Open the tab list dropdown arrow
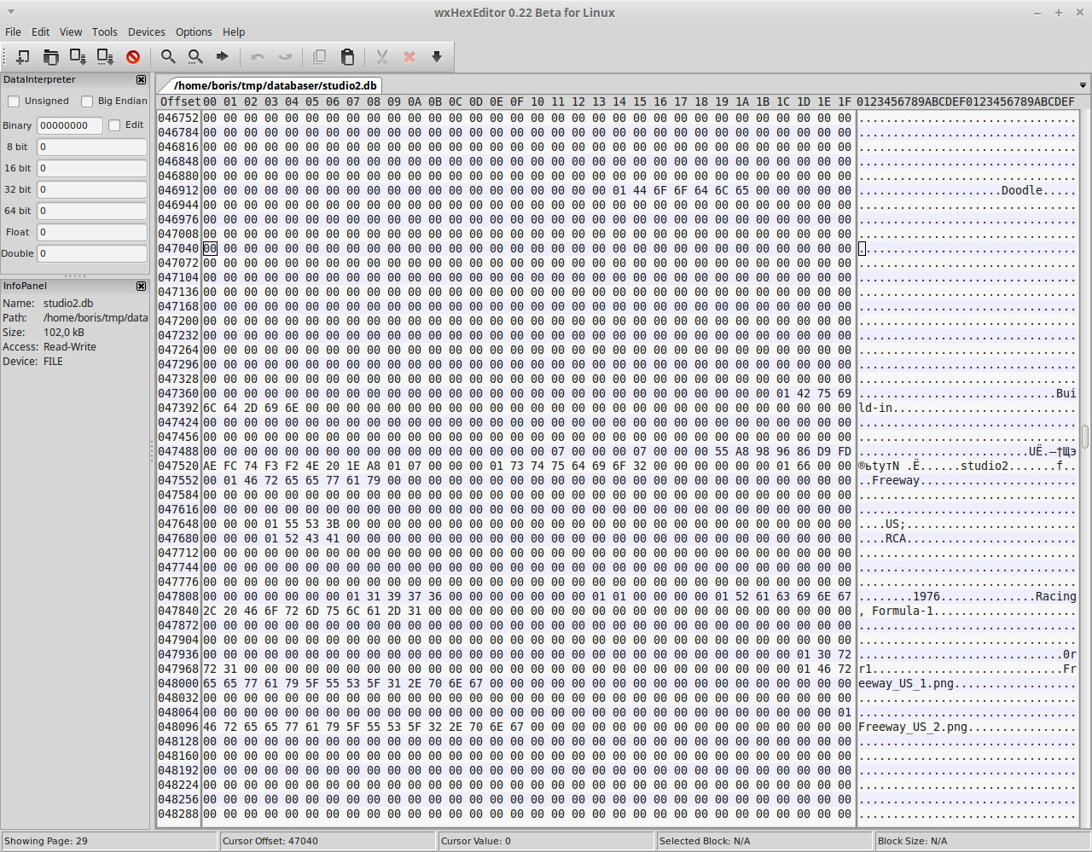Screen dimensions: 1092x852 tap(1083, 86)
